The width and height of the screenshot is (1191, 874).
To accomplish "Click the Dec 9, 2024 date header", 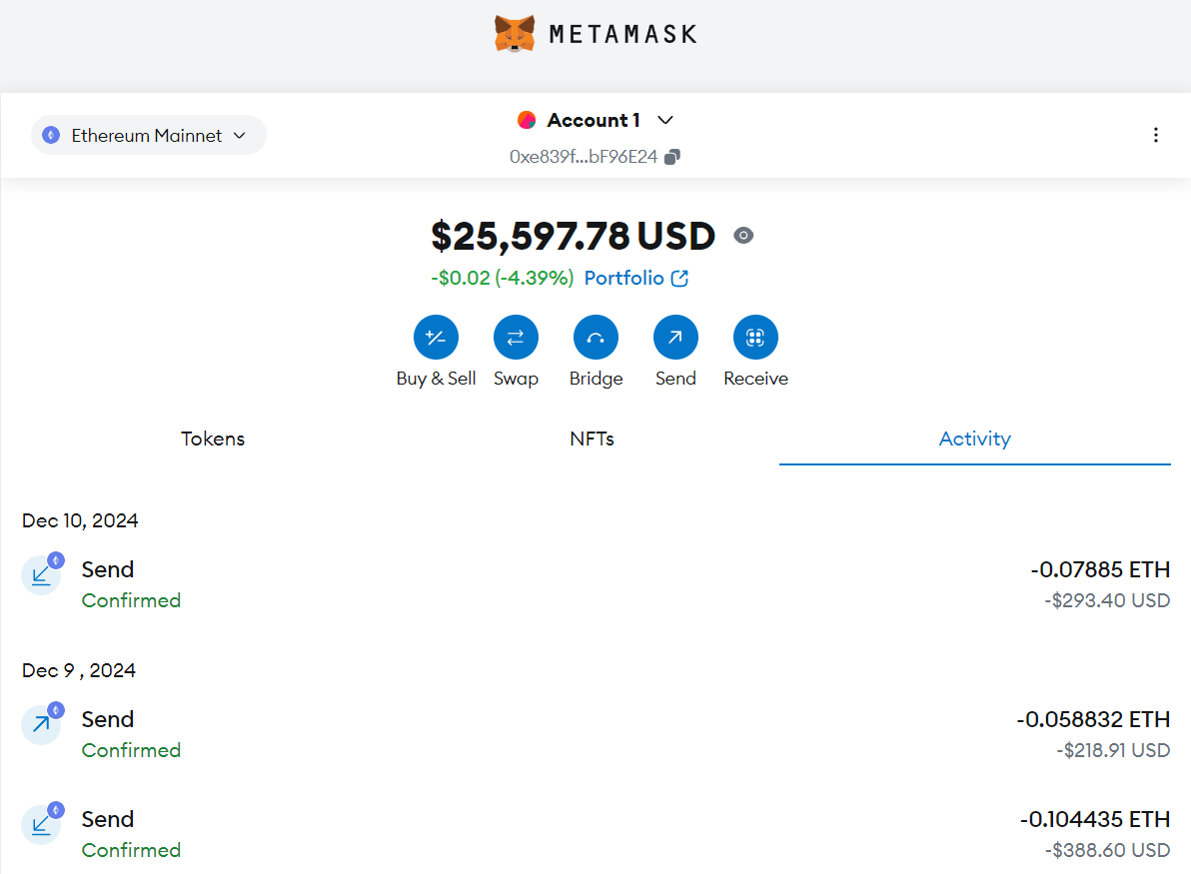I will click(78, 670).
